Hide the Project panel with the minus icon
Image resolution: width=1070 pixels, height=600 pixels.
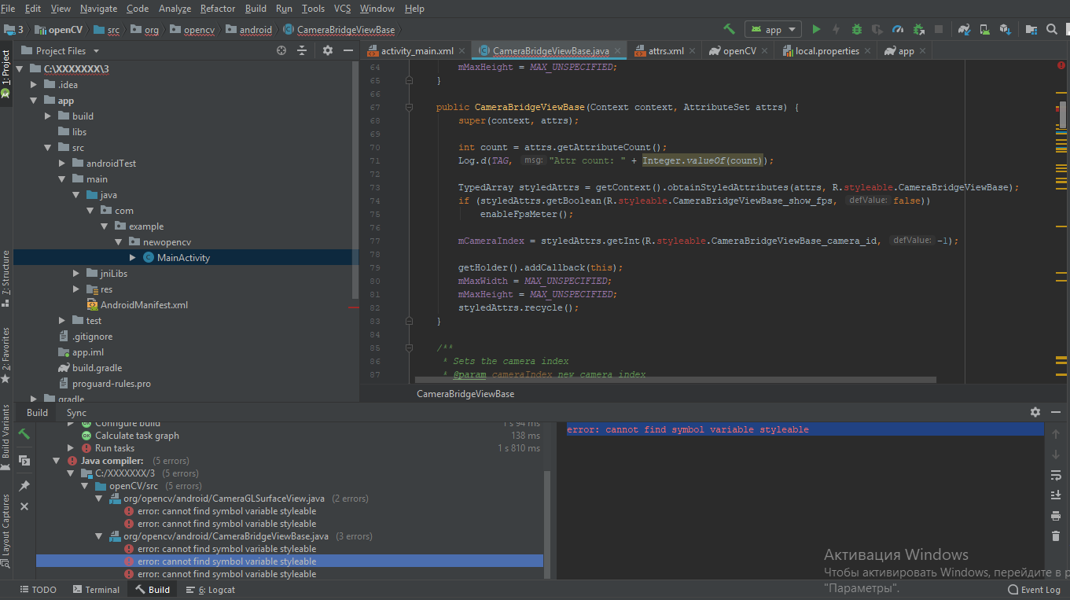[x=347, y=50]
